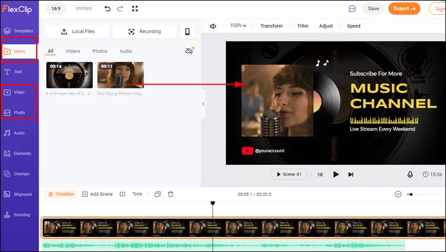Open the Text sidebar section
This screenshot has height=252, width=446.
[13, 72]
